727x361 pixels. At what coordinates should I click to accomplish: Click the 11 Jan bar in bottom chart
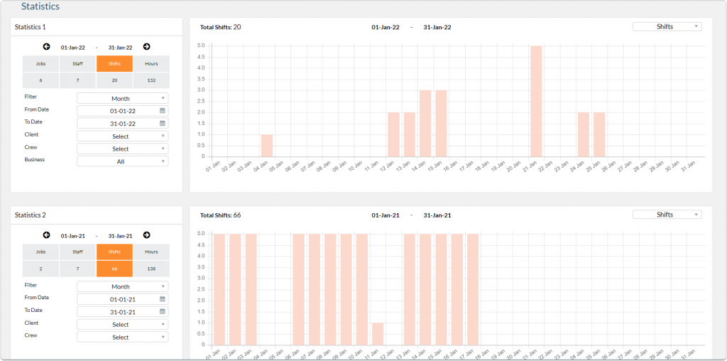click(x=378, y=334)
